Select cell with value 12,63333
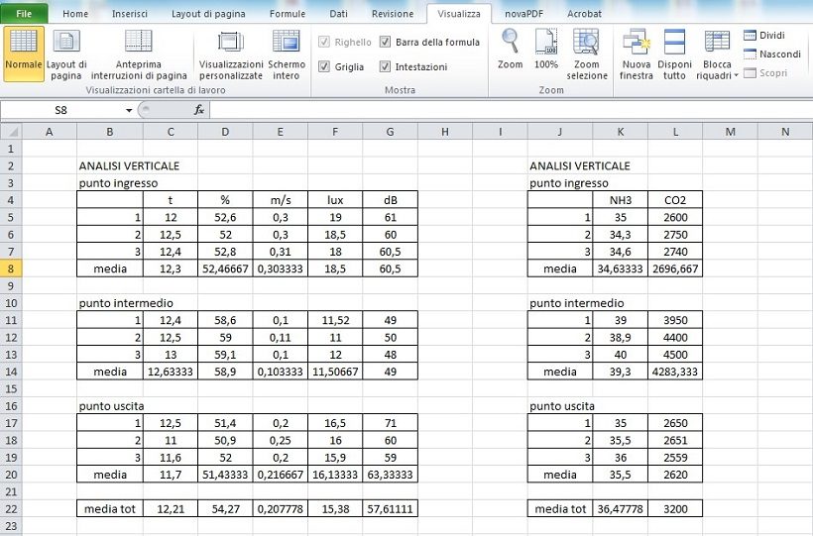Screen dimensions: 813x536 (x=171, y=372)
